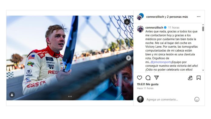The height and width of the screenshot is (119, 211).
Task: Click the caption scrollbar thumb
Action: (203, 29)
